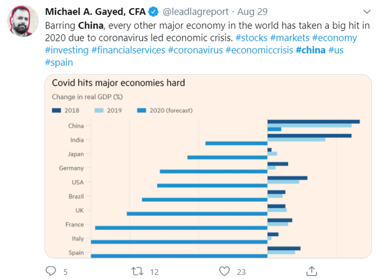Expand the tweet options chevron menu
This screenshot has height=279, width=378.
click(367, 12)
